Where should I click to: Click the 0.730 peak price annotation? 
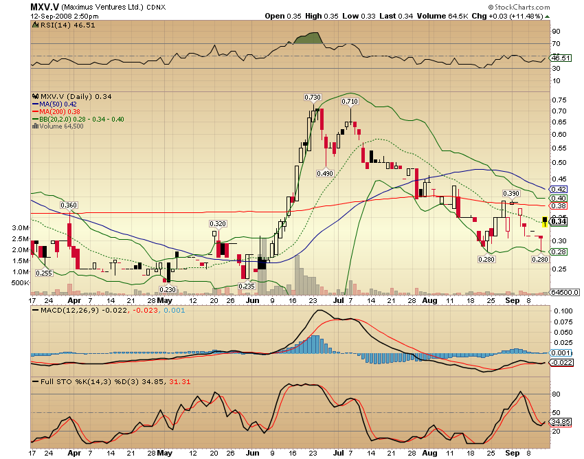[313, 98]
